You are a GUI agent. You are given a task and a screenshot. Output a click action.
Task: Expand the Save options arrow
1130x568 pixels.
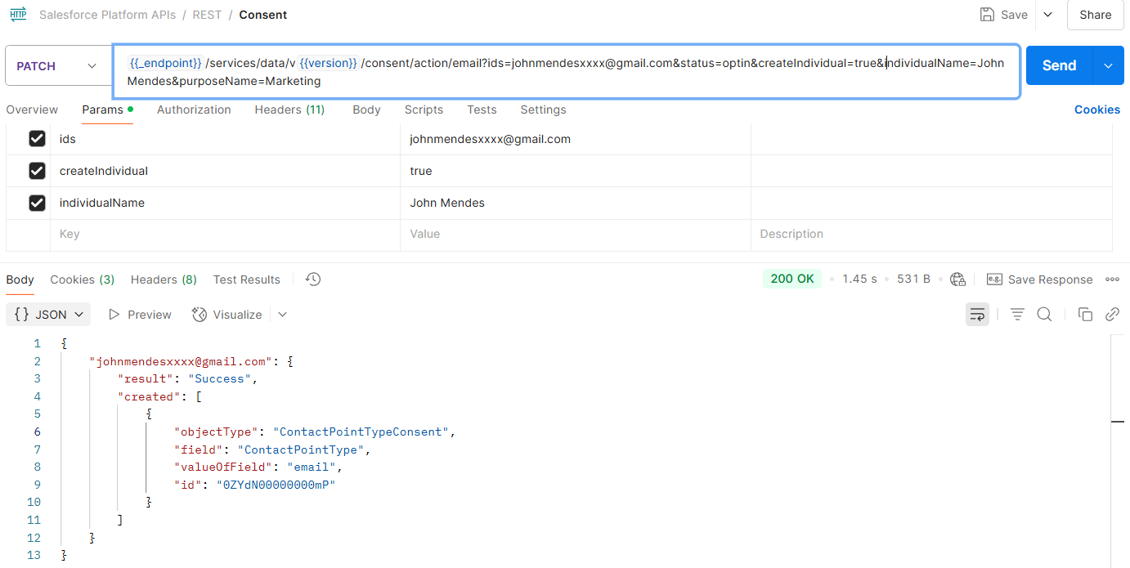(1048, 15)
